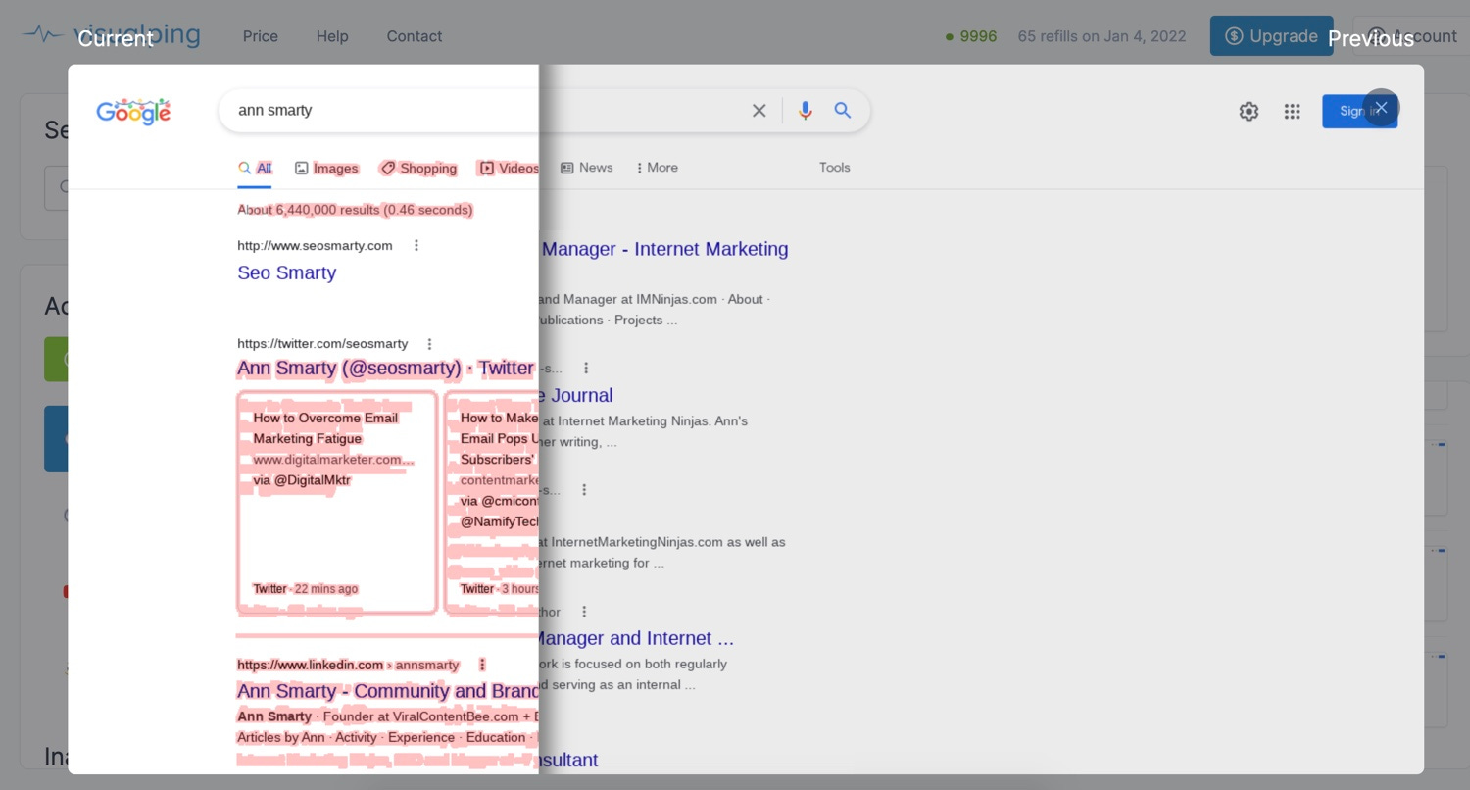Click Help in Visualping navigation
This screenshot has width=1470, height=790.
coord(332,36)
